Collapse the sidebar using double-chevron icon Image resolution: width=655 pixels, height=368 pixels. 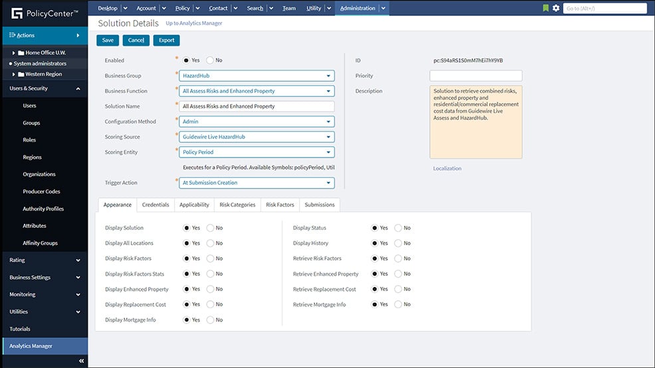(x=82, y=361)
